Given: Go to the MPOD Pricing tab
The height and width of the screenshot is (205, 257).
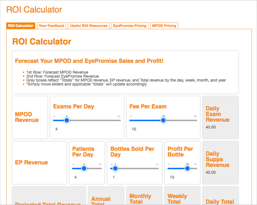Looking at the screenshot, I should point(164,26).
